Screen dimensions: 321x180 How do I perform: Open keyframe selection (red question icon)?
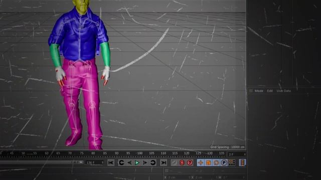point(190,162)
